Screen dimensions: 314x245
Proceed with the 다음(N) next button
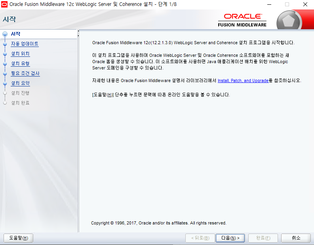230,238
